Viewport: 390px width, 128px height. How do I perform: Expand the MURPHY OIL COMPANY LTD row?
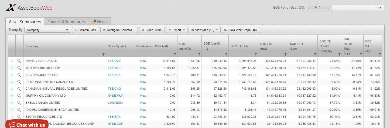pyautogui.click(x=12, y=96)
